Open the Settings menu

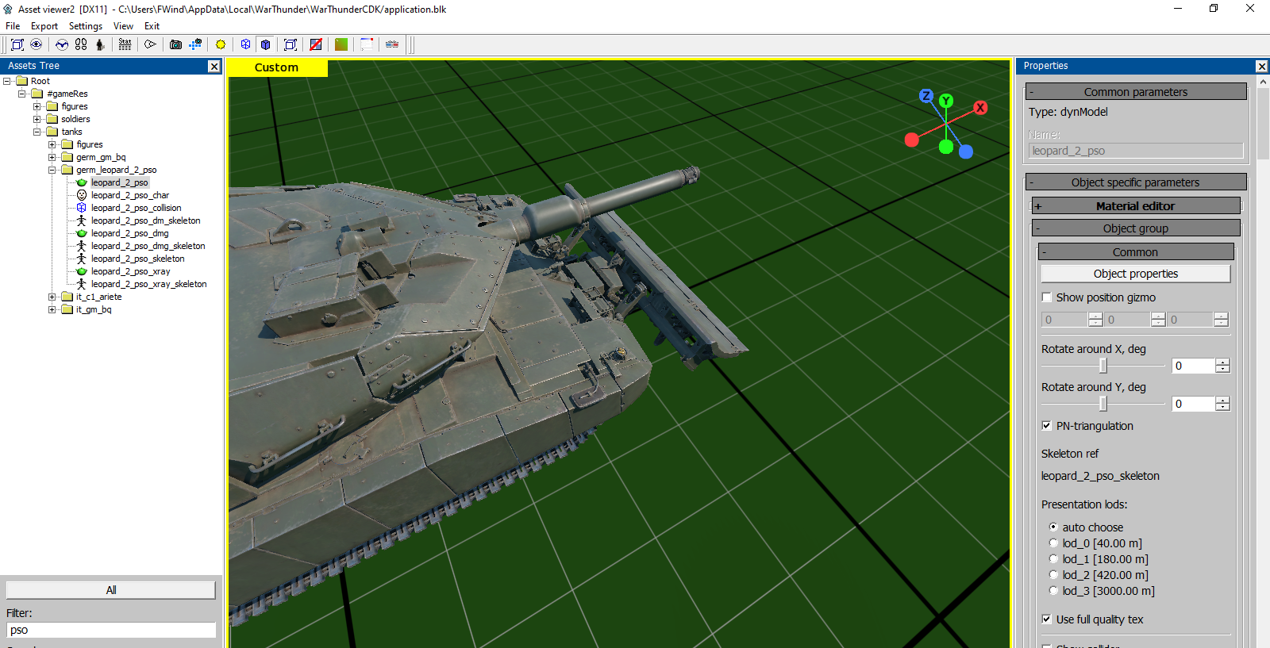click(85, 26)
